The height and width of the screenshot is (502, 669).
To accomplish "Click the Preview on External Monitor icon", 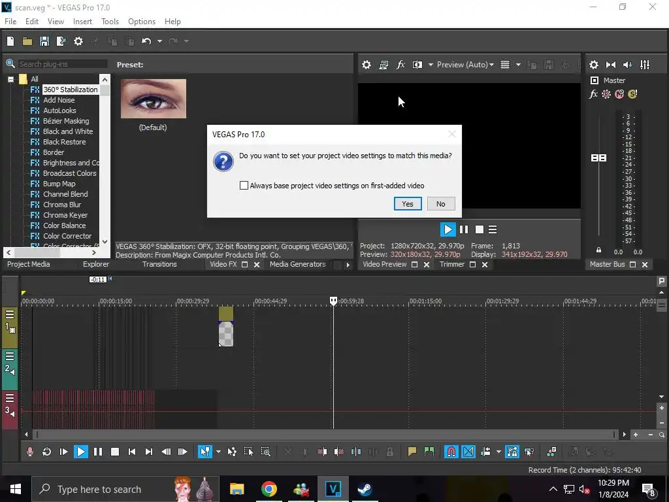I will pyautogui.click(x=383, y=65).
